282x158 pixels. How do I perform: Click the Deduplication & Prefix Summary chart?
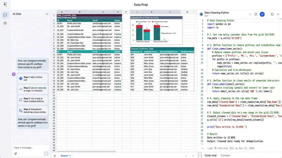(156, 30)
